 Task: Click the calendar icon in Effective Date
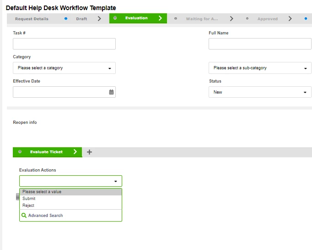click(x=111, y=92)
